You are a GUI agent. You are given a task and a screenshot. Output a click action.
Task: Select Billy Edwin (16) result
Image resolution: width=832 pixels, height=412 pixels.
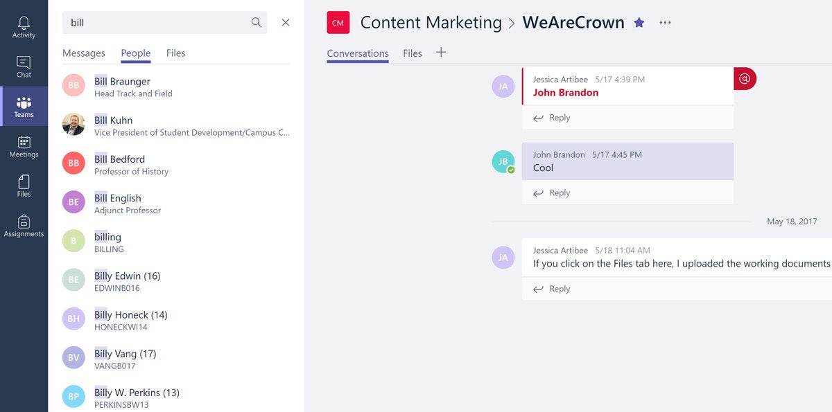(176, 280)
